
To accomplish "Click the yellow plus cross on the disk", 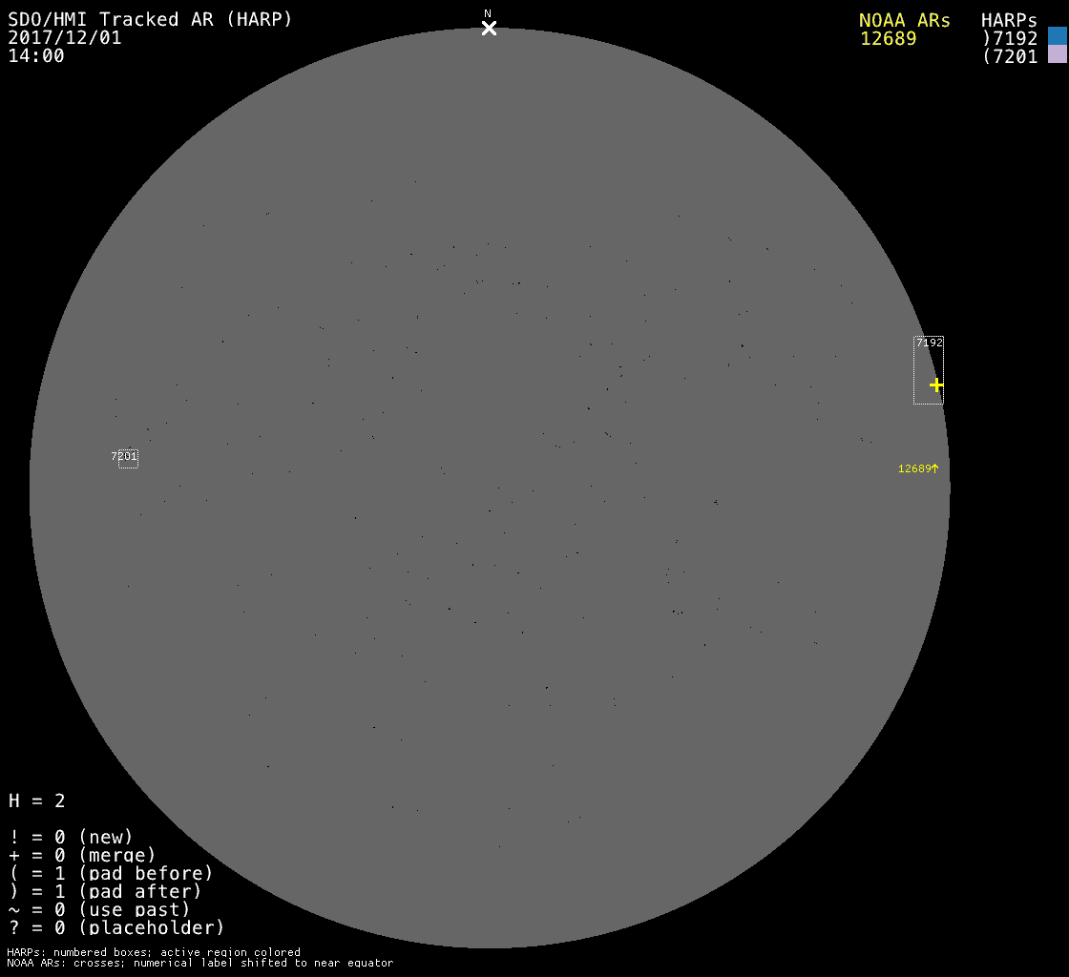I will pos(936,385).
